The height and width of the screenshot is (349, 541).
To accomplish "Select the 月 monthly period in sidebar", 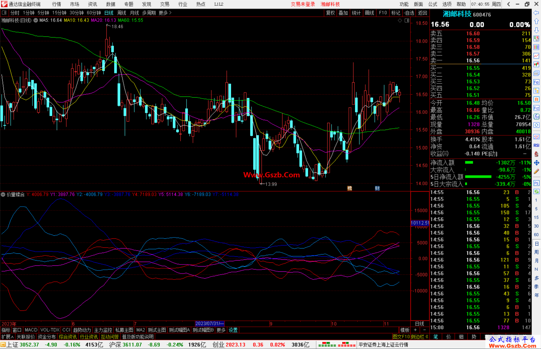I will pos(536,261).
